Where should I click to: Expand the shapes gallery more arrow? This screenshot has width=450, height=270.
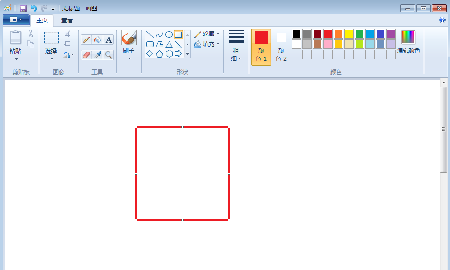(x=188, y=54)
